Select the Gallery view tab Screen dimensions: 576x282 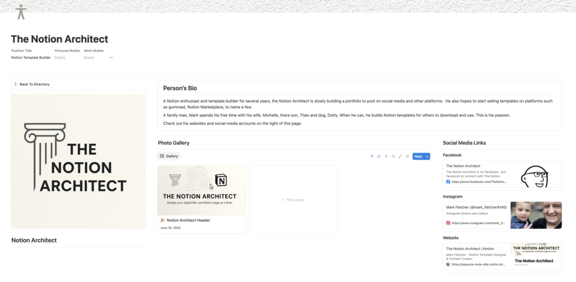(x=169, y=156)
